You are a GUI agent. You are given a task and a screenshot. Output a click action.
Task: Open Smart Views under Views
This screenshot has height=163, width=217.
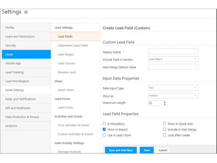[x=66, y=90]
